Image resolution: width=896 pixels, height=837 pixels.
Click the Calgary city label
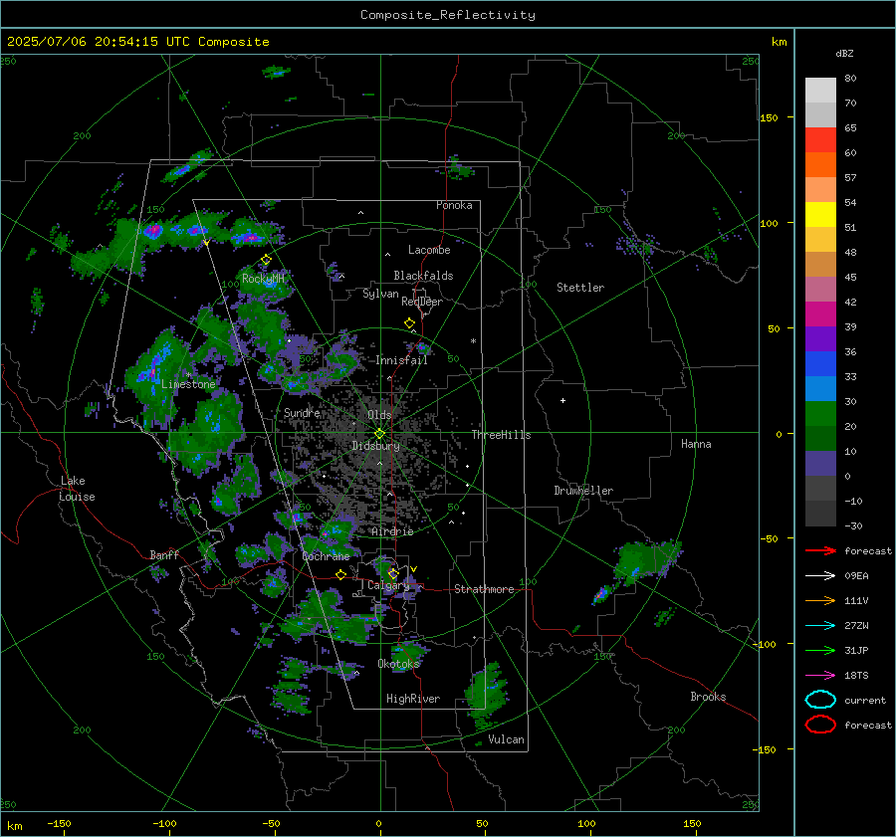[x=388, y=585]
